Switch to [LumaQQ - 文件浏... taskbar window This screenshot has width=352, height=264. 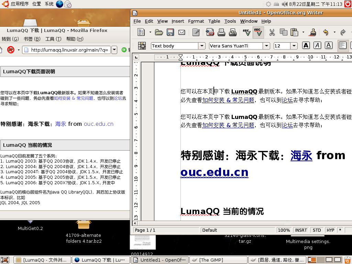[x=42, y=260]
